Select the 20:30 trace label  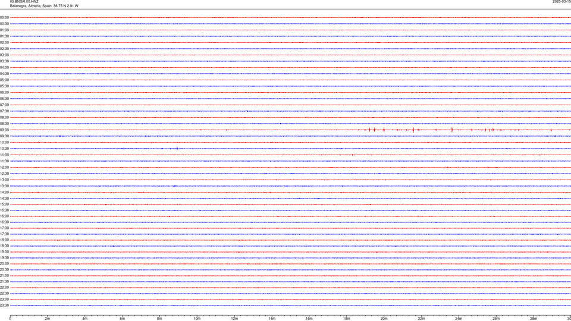click(x=4, y=270)
